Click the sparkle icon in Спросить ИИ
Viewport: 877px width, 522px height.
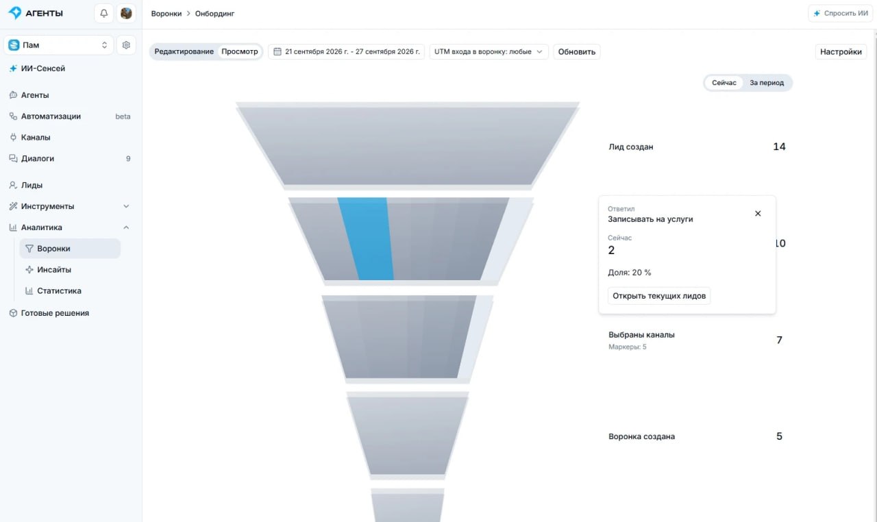(817, 13)
